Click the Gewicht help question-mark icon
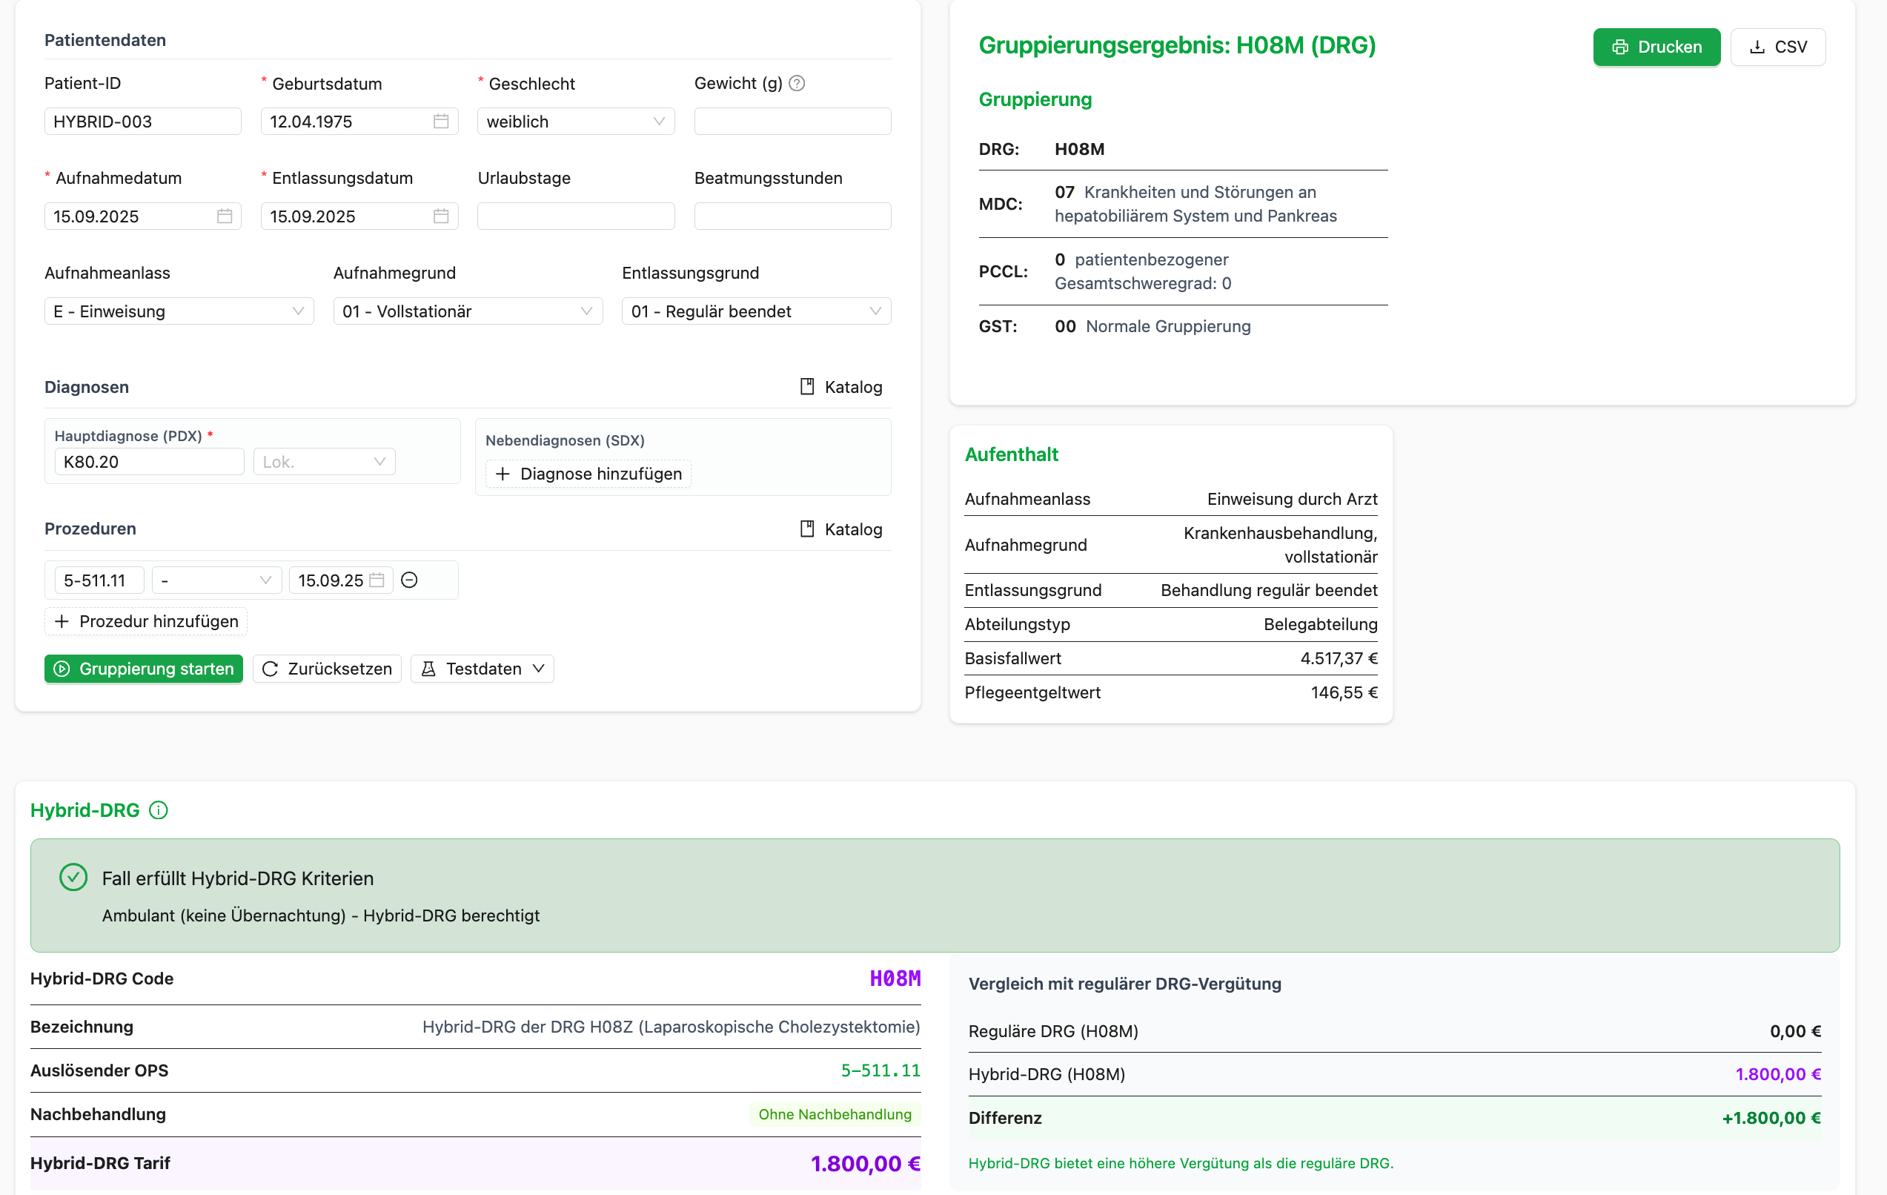 pos(796,83)
